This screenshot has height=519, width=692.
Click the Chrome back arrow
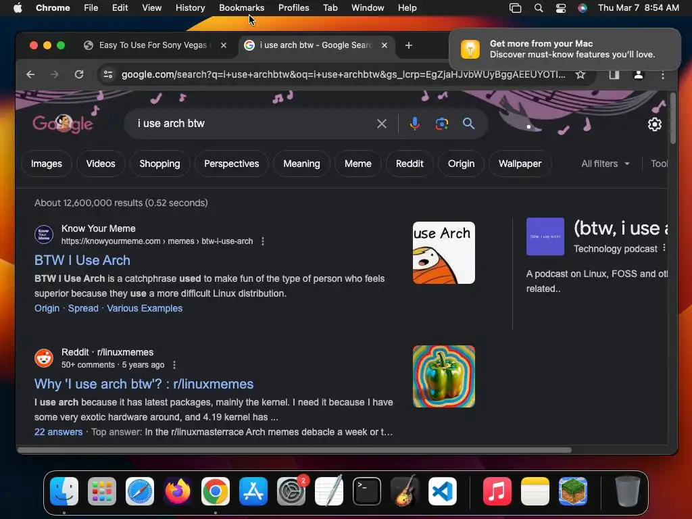pyautogui.click(x=30, y=74)
